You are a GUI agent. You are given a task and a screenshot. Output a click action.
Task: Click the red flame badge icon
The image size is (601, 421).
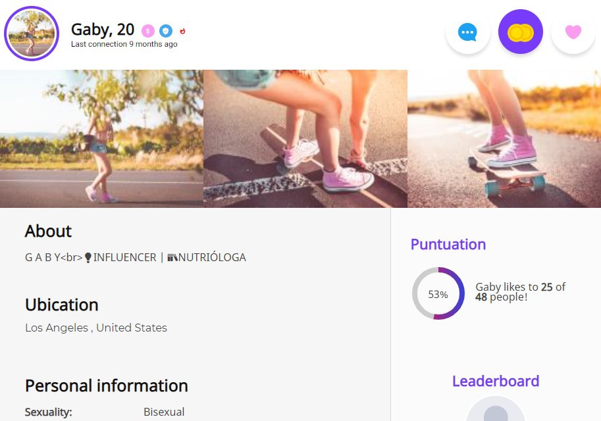pyautogui.click(x=183, y=31)
